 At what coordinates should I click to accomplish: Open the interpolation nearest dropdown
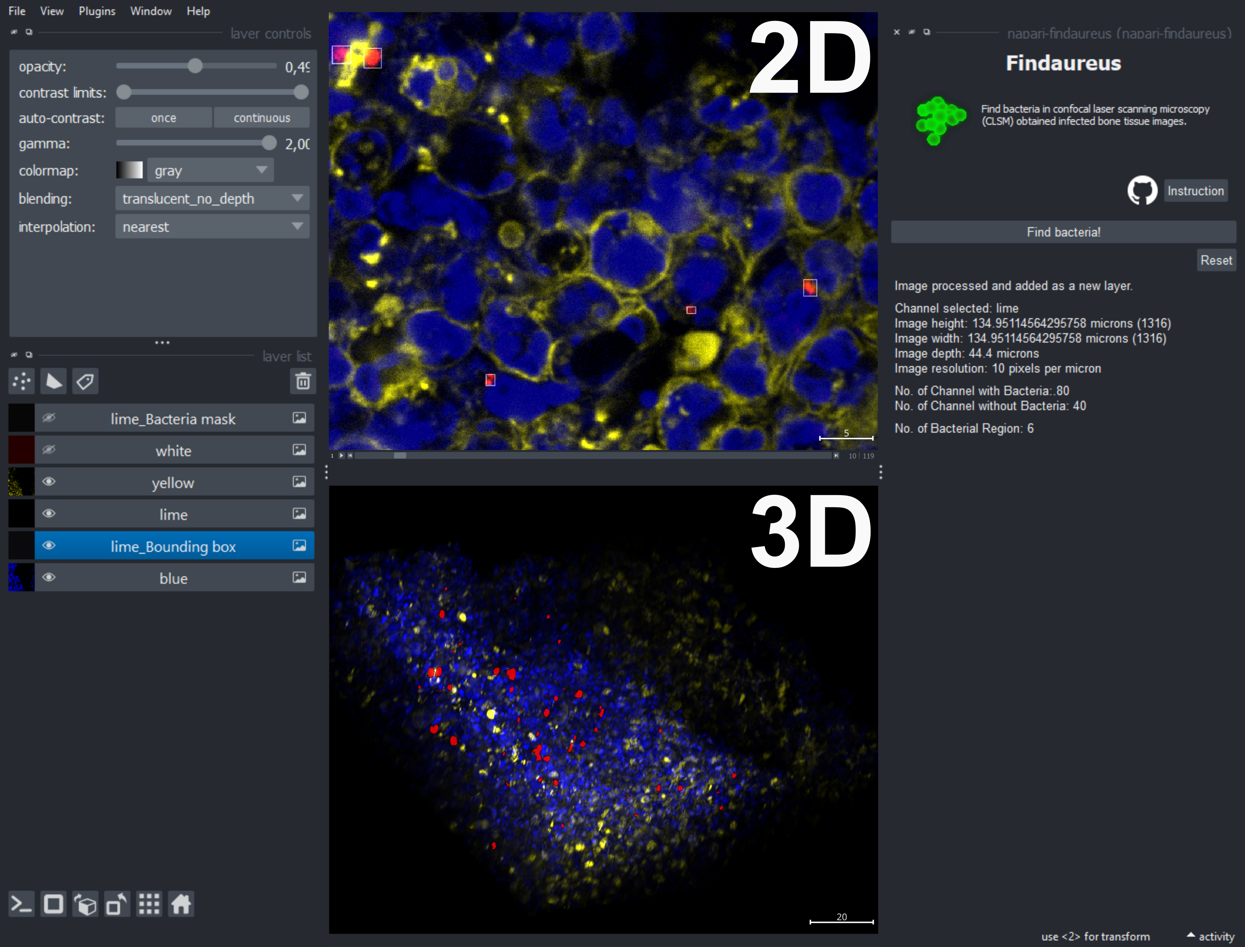pos(212,227)
